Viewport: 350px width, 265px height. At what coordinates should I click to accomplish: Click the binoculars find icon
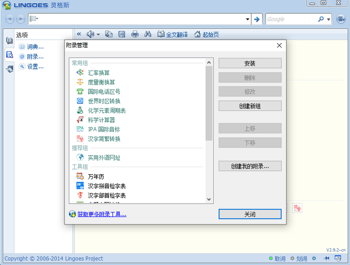click(x=148, y=34)
